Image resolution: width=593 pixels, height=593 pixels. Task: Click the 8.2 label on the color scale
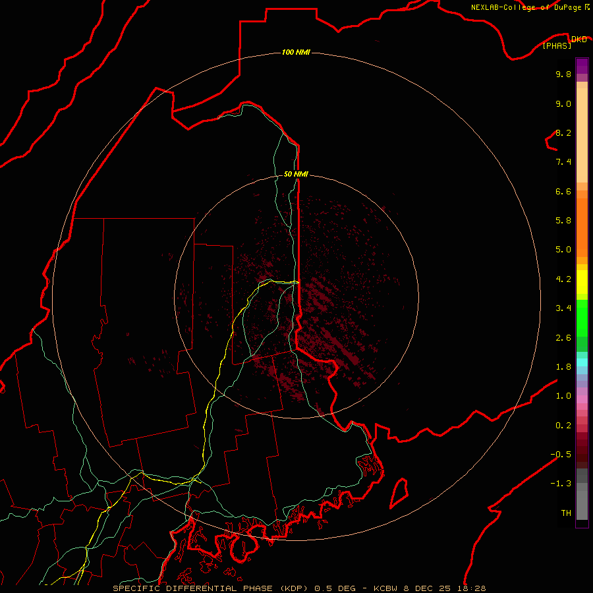[563, 132]
